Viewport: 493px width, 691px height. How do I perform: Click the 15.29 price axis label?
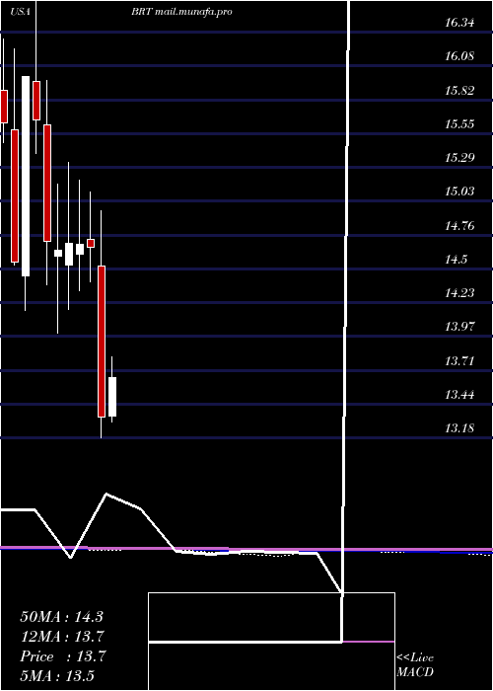point(459,158)
